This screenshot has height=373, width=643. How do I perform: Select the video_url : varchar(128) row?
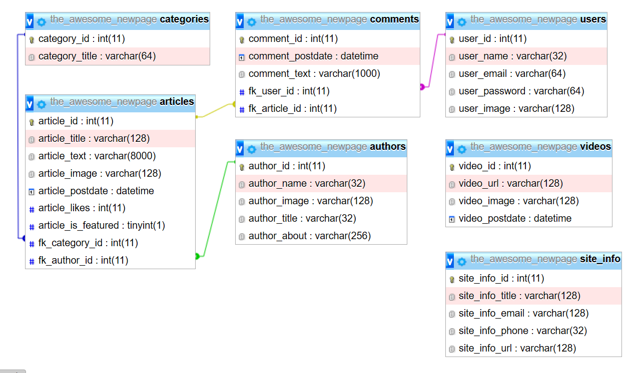(x=529, y=183)
